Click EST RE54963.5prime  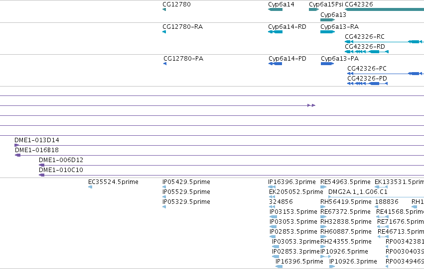click(345, 182)
